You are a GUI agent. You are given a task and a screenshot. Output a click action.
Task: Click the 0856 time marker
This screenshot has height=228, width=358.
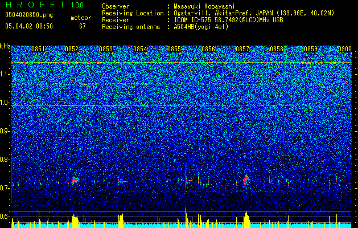[x=208, y=49]
